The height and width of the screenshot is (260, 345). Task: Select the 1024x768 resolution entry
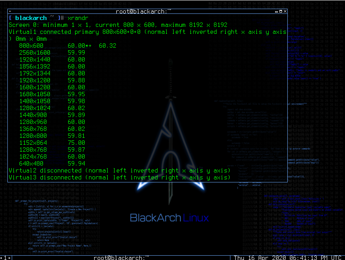(33, 157)
